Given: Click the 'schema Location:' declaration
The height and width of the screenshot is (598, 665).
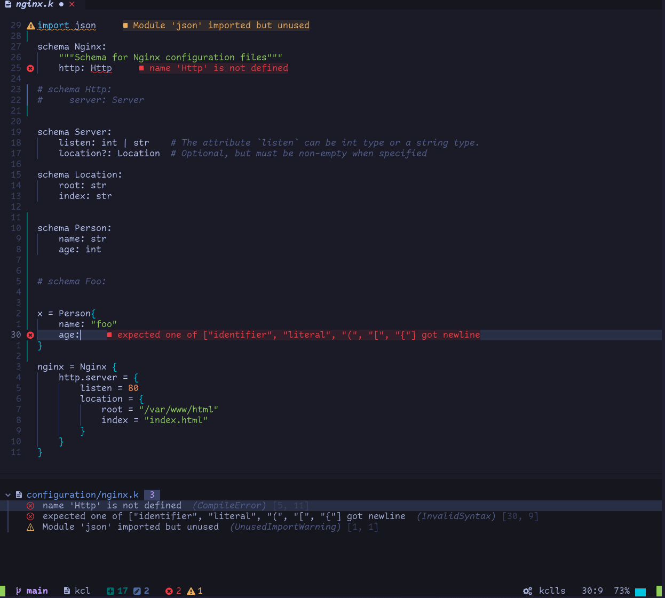Looking at the screenshot, I should 80,175.
